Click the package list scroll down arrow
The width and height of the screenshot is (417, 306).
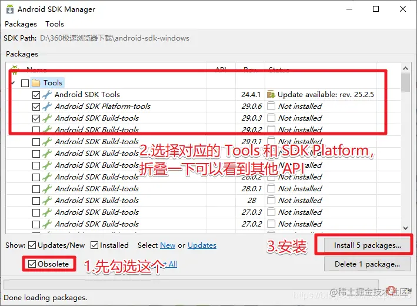[406, 228]
